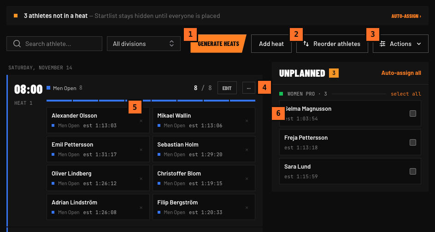
Task: Select the Christoffer Blom athlete card
Action: 204,178
